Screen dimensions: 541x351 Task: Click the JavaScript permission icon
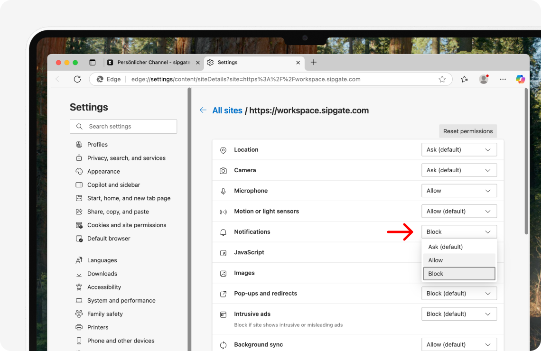pyautogui.click(x=223, y=253)
